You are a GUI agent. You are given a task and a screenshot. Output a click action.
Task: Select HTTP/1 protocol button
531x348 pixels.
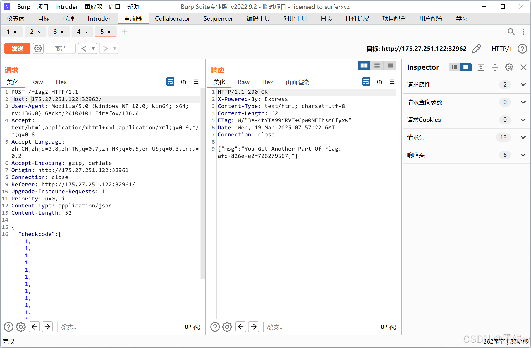point(502,49)
